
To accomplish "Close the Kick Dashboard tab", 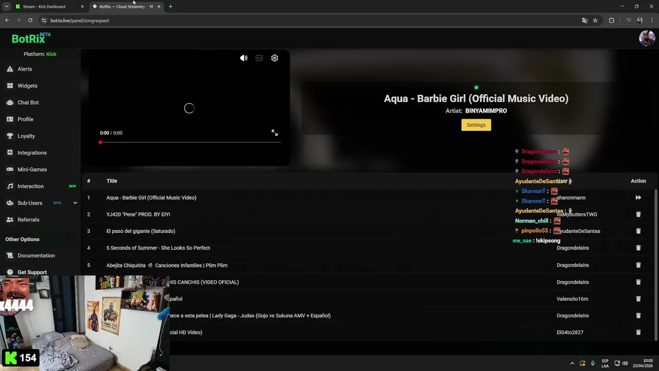I will coord(82,7).
